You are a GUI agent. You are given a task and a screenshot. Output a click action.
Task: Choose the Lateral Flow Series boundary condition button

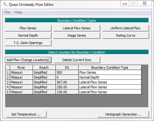(77, 28)
